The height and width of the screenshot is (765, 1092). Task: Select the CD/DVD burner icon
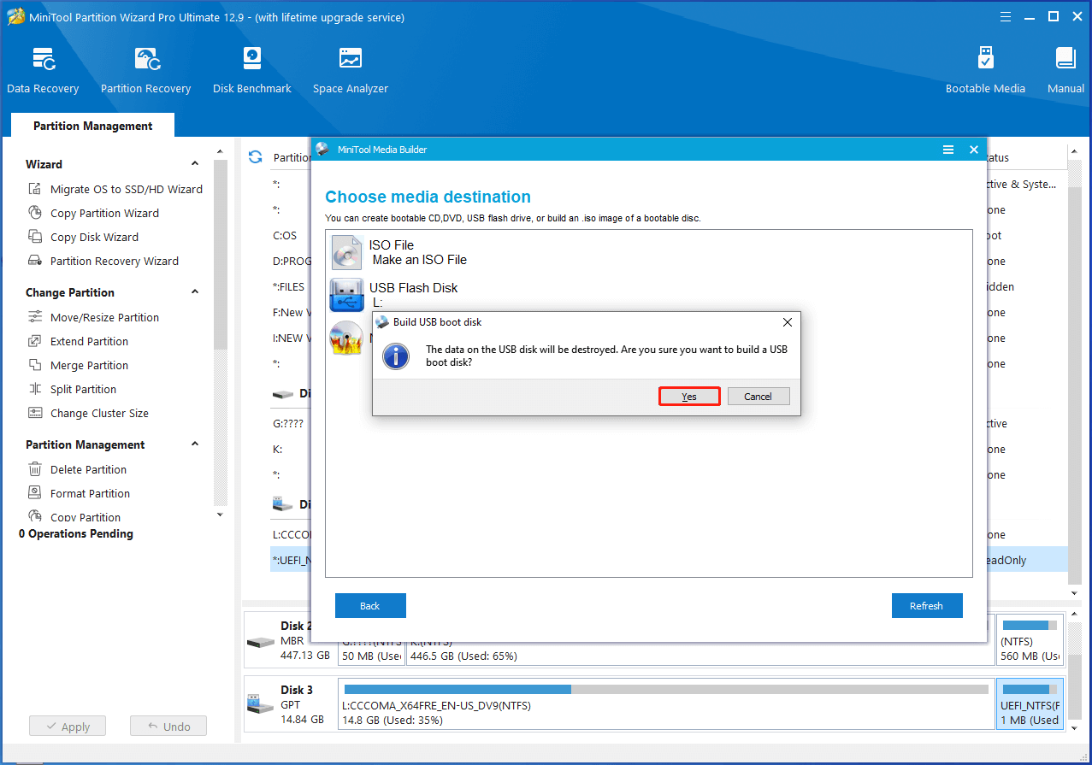[x=345, y=338]
